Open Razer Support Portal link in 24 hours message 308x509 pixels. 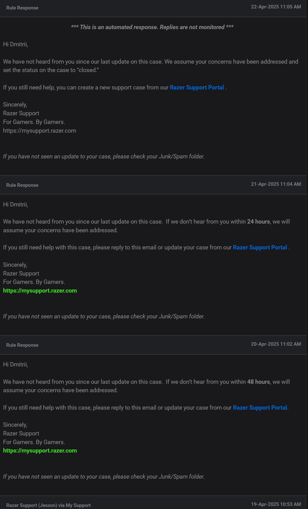tap(260, 247)
